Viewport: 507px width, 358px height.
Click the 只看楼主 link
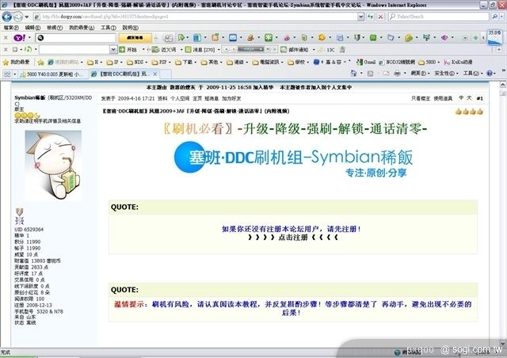click(421, 98)
